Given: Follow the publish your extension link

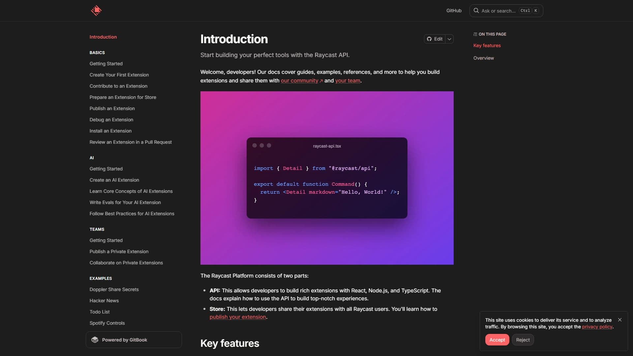Looking at the screenshot, I should click(238, 317).
